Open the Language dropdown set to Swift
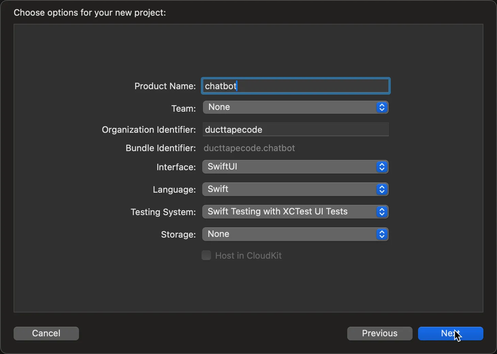This screenshot has width=497, height=354. [x=289, y=190]
